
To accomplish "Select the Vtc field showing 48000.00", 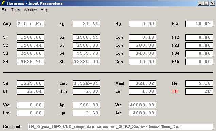I will tap(143, 105).
